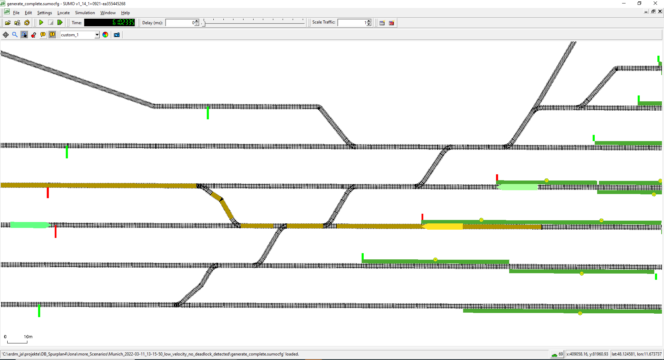Image resolution: width=664 pixels, height=360 pixels.
Task: Toggle the second yellow tooltip button
Action: (52, 35)
